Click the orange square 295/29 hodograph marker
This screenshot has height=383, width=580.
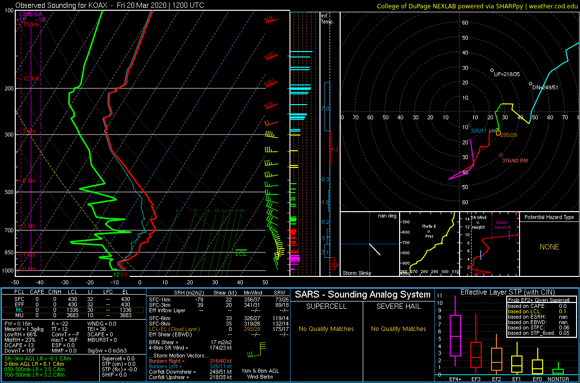pos(498,133)
